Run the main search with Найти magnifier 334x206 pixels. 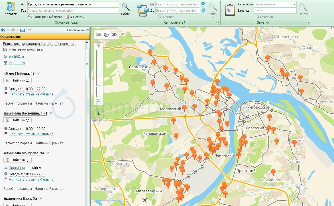[125, 9]
